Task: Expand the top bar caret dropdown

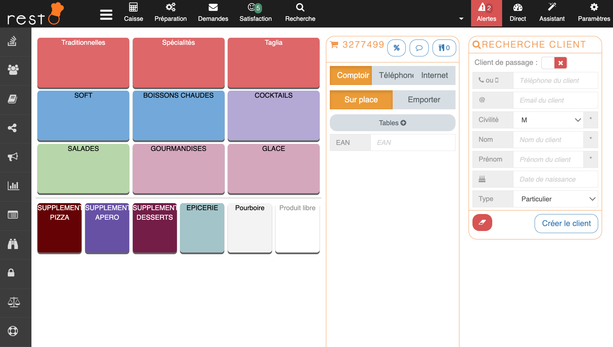Action: click(x=461, y=19)
